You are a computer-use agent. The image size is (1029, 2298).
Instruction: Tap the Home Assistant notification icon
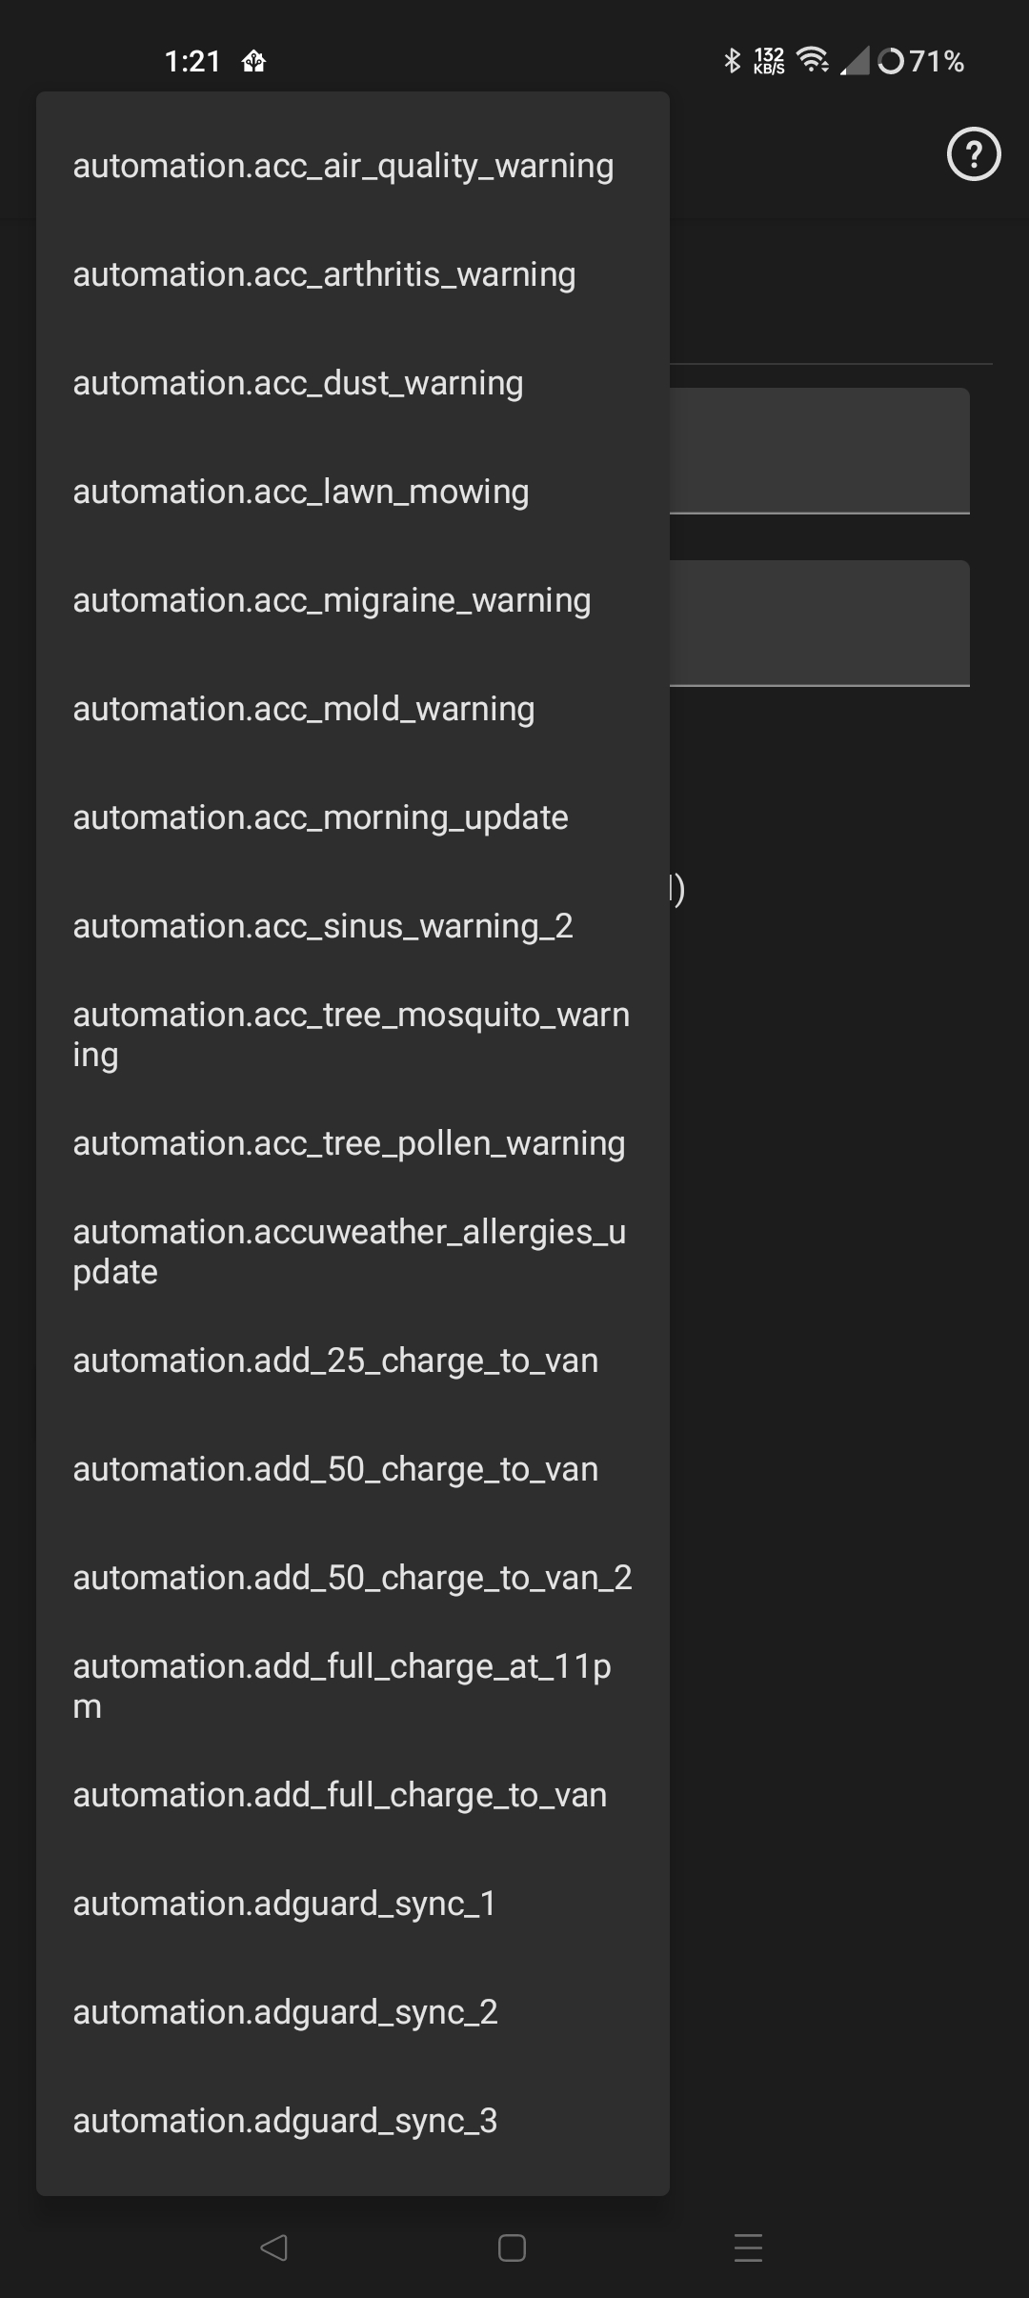pos(253,62)
